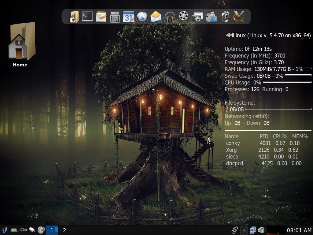Image resolution: width=313 pixels, height=235 pixels.
Task: Click the sleep process row
Action: pyautogui.click(x=262, y=157)
